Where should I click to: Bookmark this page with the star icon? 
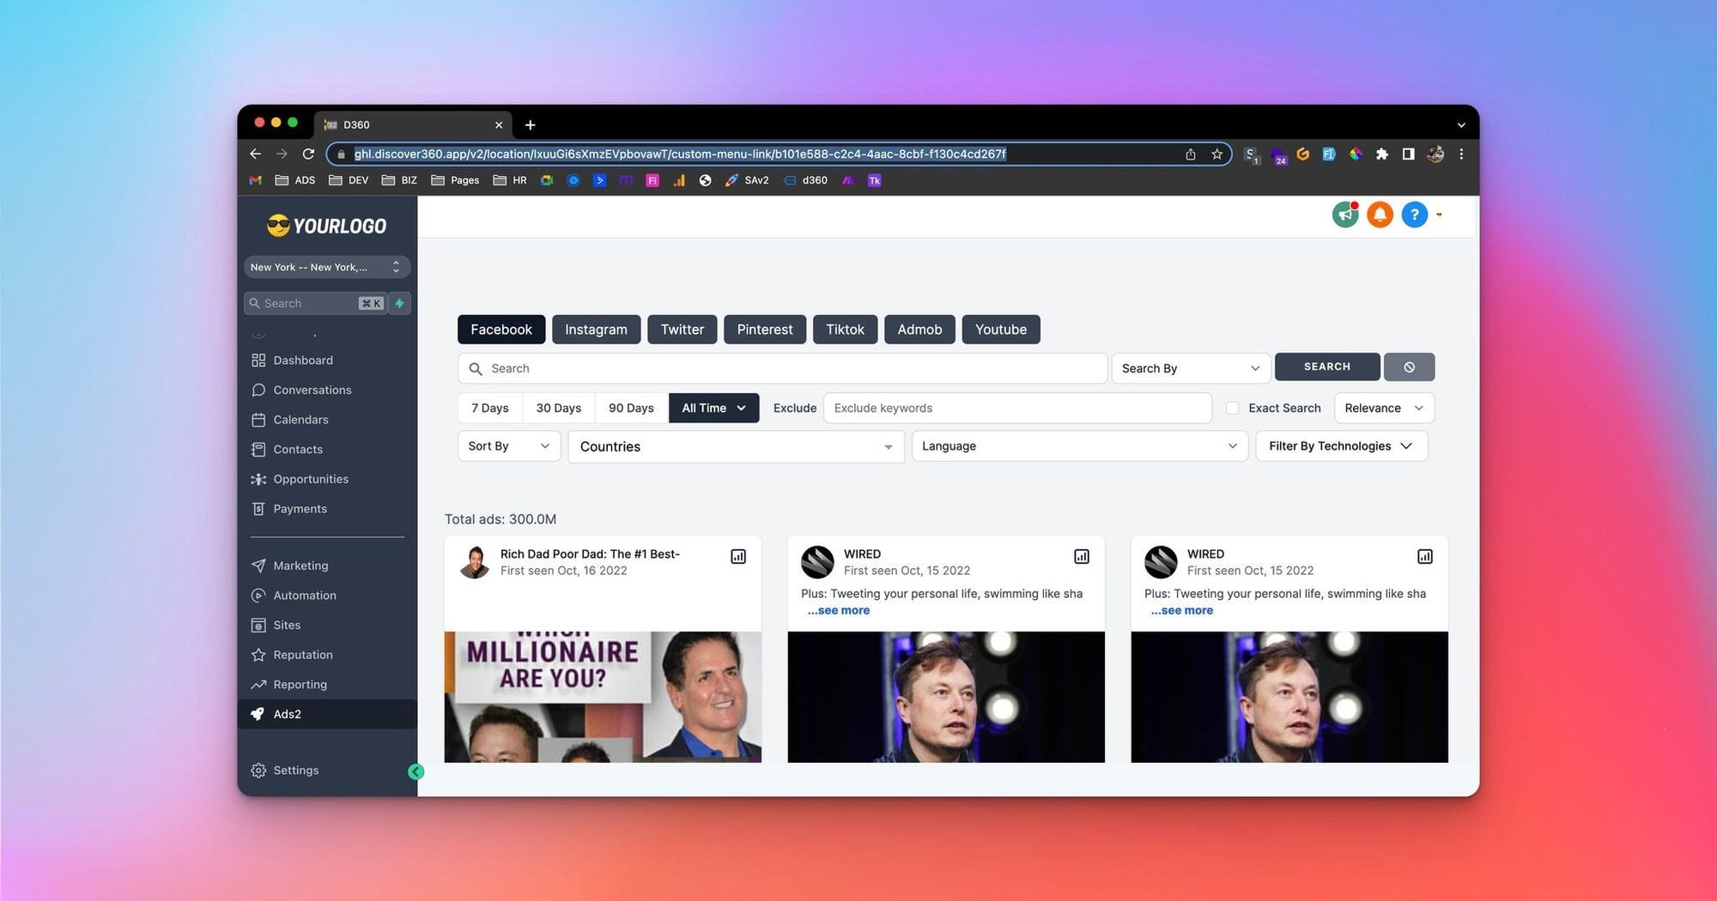tap(1216, 154)
